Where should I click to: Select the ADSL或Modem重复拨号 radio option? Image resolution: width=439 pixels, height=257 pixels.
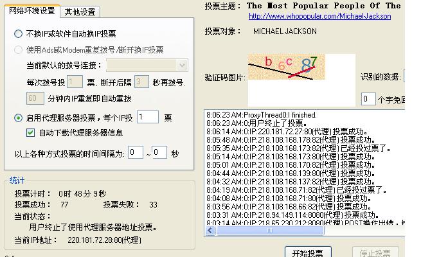(19, 49)
